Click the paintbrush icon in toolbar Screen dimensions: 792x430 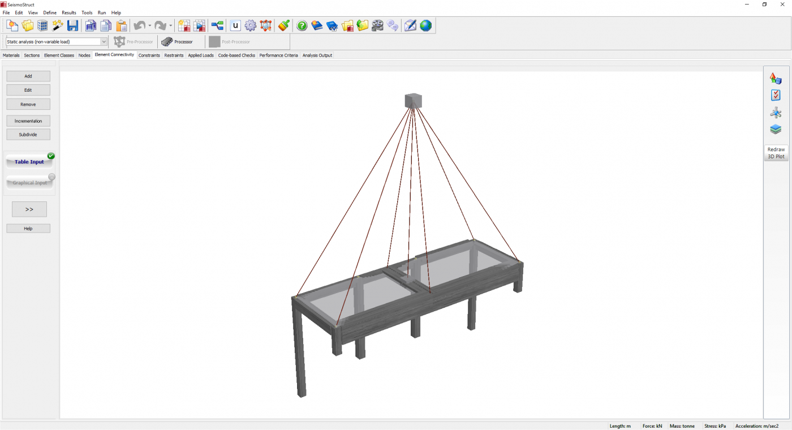click(x=284, y=25)
